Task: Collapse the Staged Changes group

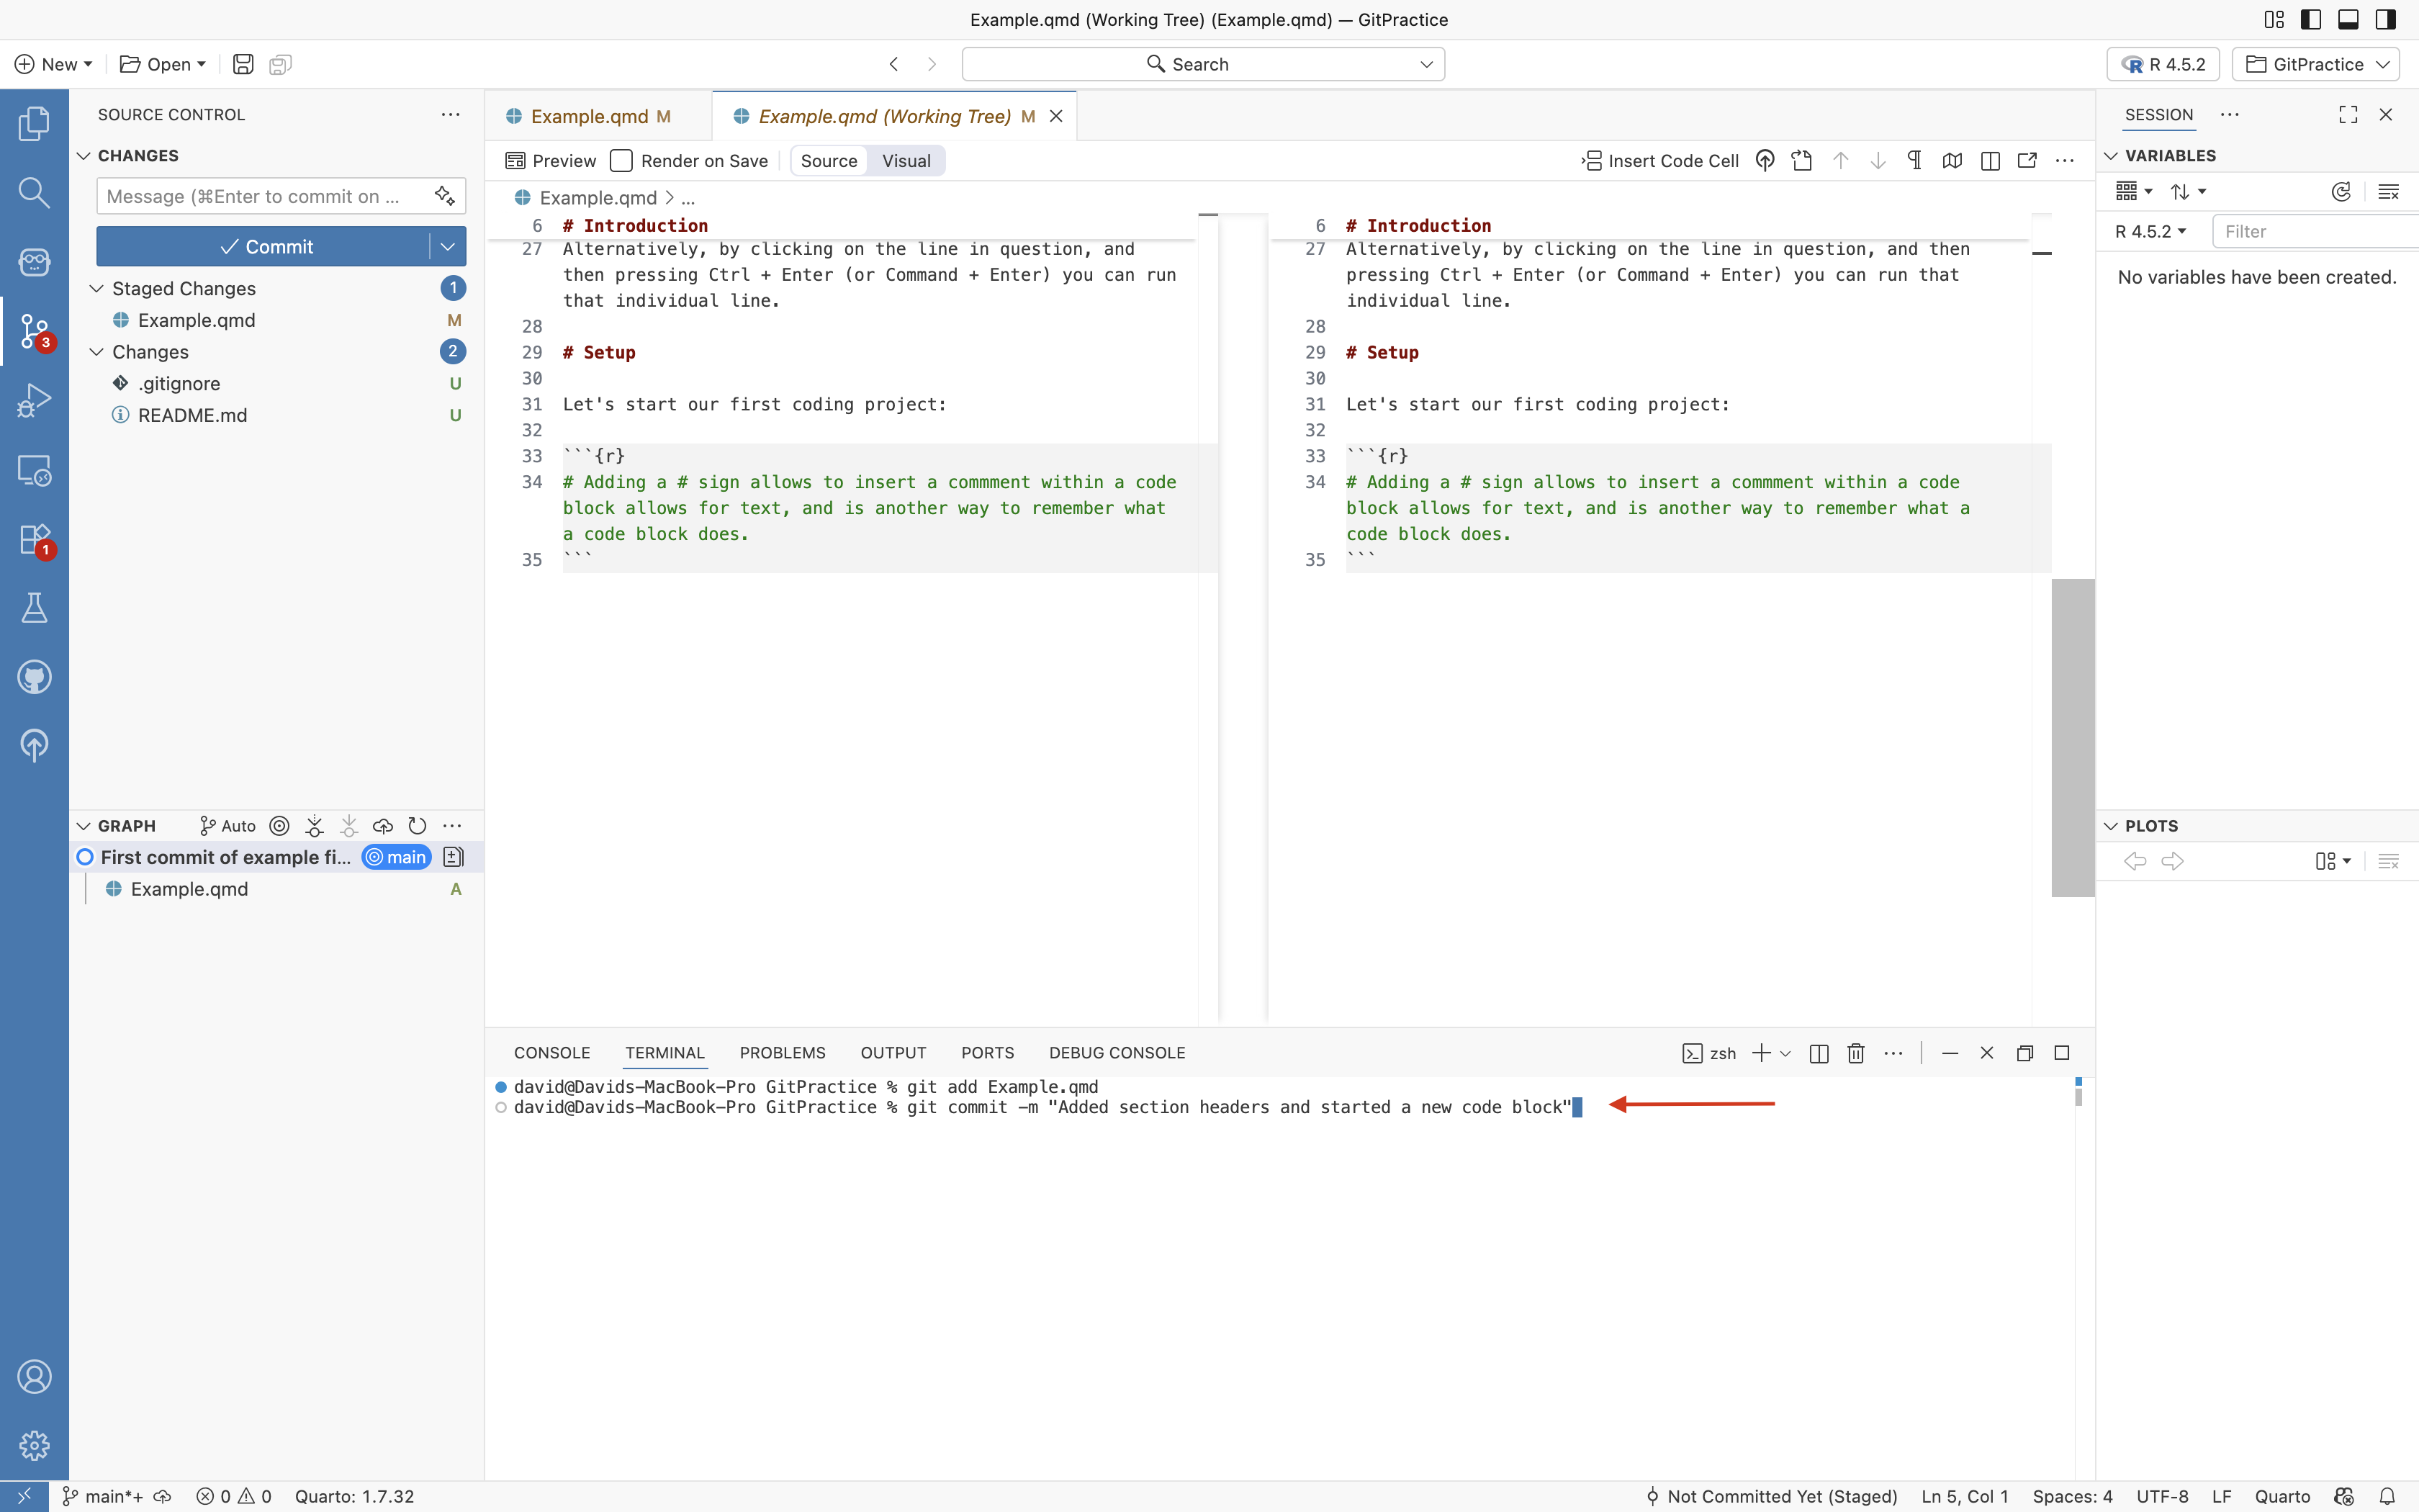Action: 97,288
